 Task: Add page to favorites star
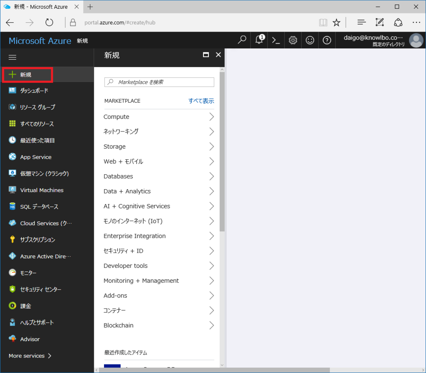pos(336,22)
